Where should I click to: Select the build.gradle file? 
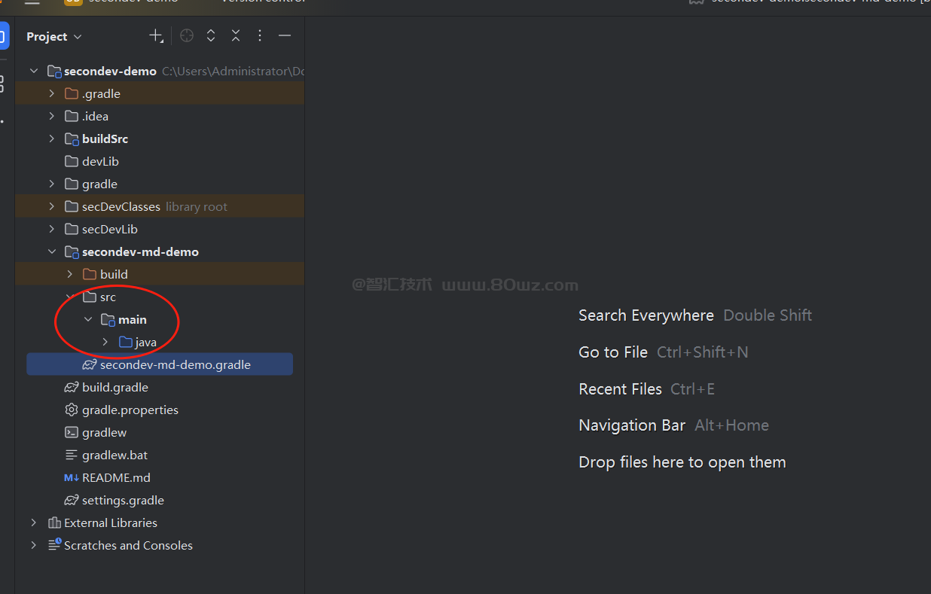click(114, 387)
